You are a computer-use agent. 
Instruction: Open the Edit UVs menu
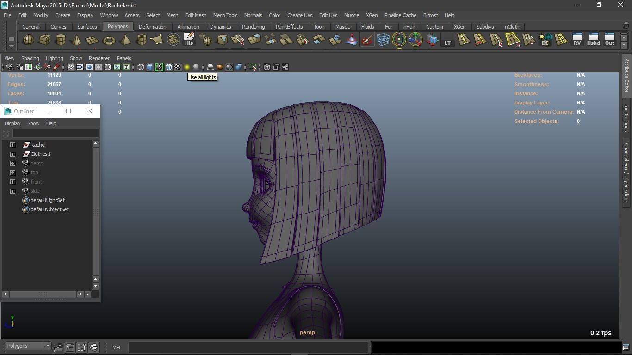pyautogui.click(x=328, y=15)
